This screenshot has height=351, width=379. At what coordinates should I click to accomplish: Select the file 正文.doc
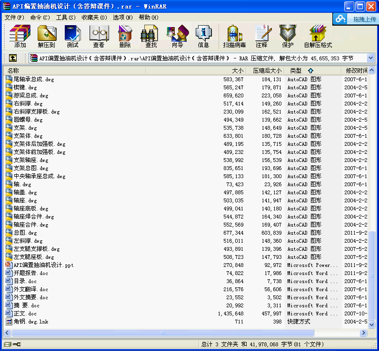(25, 313)
